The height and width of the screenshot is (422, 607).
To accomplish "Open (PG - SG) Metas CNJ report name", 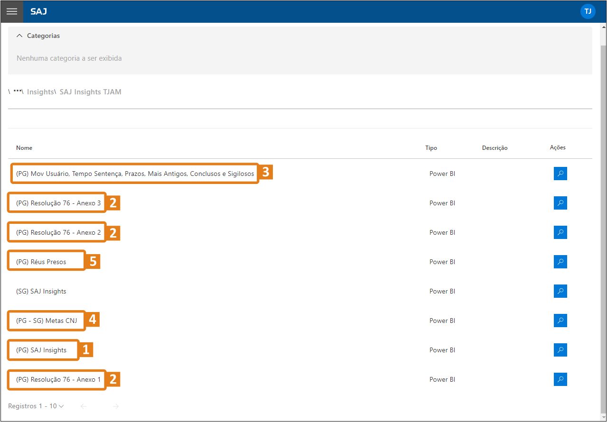I will coord(47,321).
